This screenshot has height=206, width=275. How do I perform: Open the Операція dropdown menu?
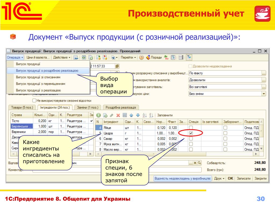tap(15, 57)
